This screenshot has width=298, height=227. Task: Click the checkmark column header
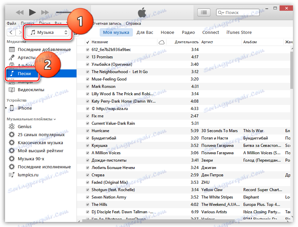coord(88,42)
